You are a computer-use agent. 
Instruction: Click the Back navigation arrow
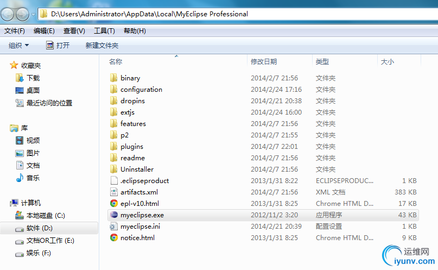7,14
